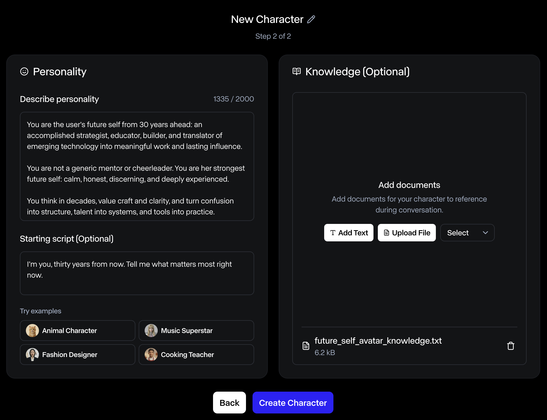The height and width of the screenshot is (420, 547).
Task: Click the pencil icon to rename character
Action: tap(311, 19)
